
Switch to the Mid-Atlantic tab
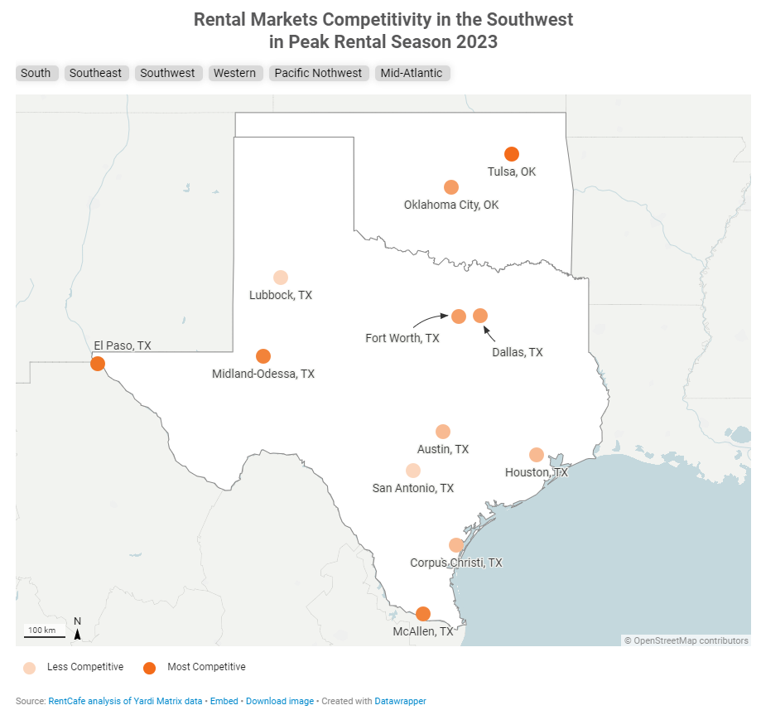point(412,73)
